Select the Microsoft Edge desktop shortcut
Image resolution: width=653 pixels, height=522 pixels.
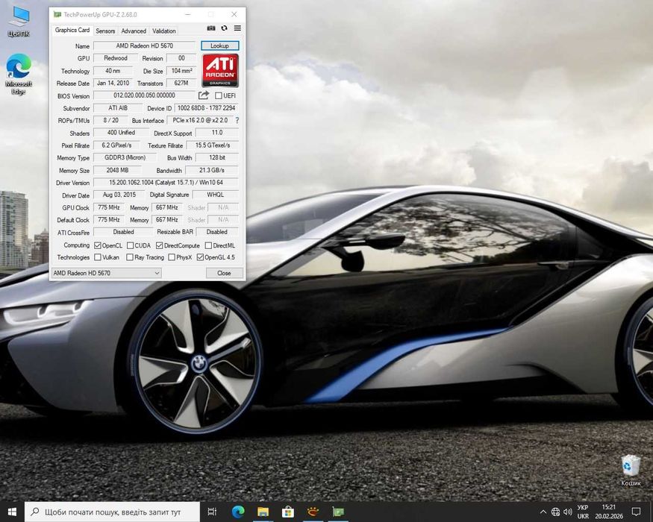[19, 75]
